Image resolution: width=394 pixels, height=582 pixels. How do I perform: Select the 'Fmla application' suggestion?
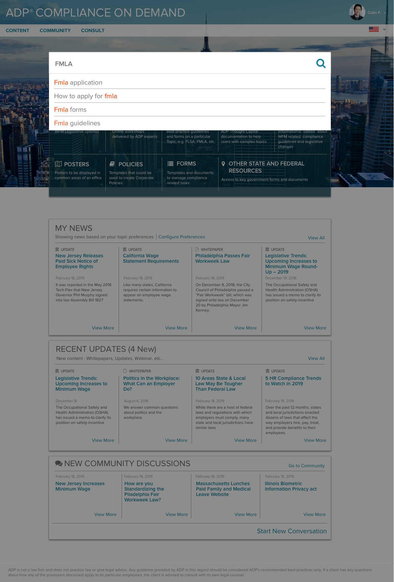click(x=190, y=83)
